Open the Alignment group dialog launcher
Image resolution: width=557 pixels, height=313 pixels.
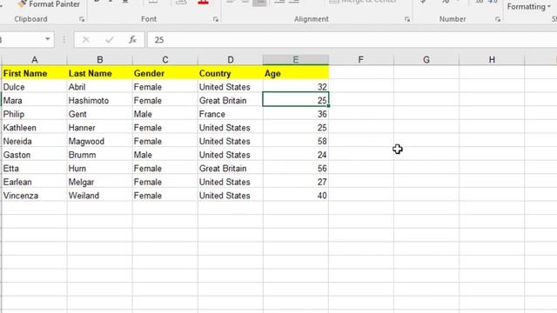click(x=407, y=19)
